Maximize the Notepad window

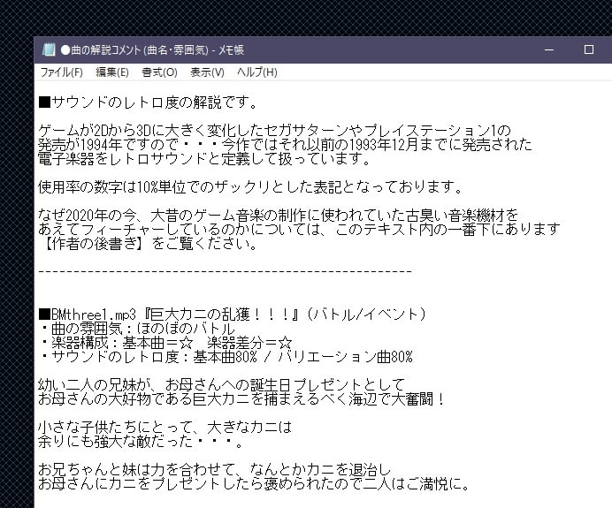[588, 50]
